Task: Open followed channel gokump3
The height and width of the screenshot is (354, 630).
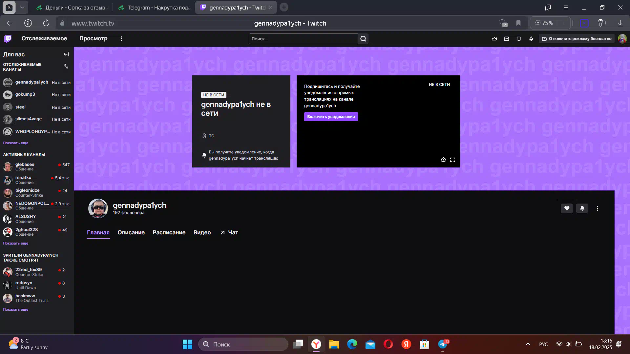Action: click(37, 95)
